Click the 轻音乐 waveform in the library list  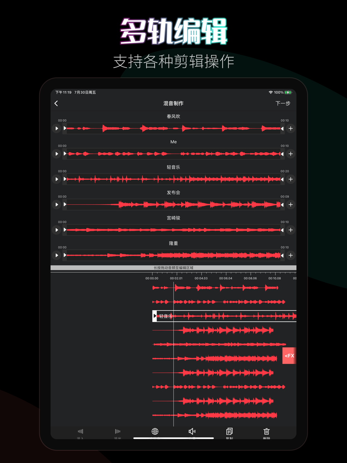point(173,179)
